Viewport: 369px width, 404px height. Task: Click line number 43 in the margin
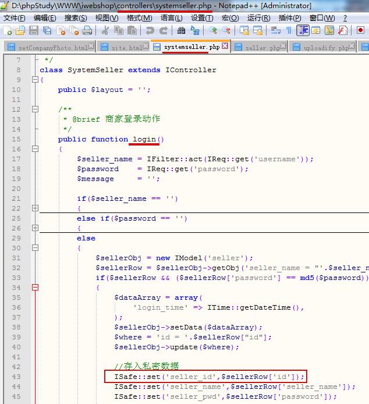coord(16,377)
